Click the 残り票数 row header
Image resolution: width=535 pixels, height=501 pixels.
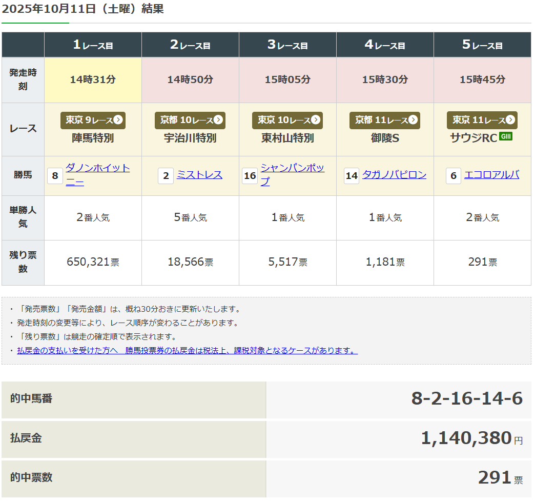(23, 263)
